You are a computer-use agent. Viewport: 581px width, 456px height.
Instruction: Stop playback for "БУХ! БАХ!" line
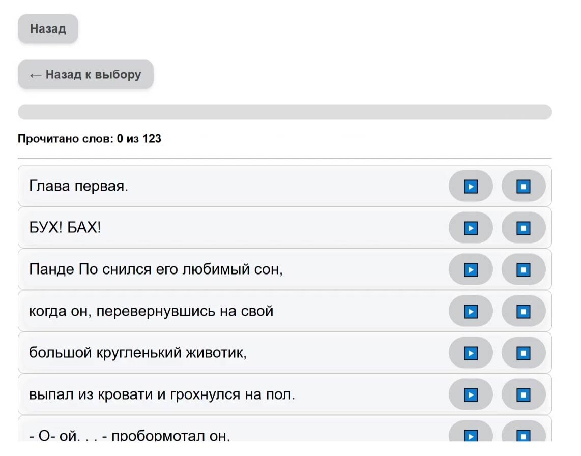pos(524,228)
